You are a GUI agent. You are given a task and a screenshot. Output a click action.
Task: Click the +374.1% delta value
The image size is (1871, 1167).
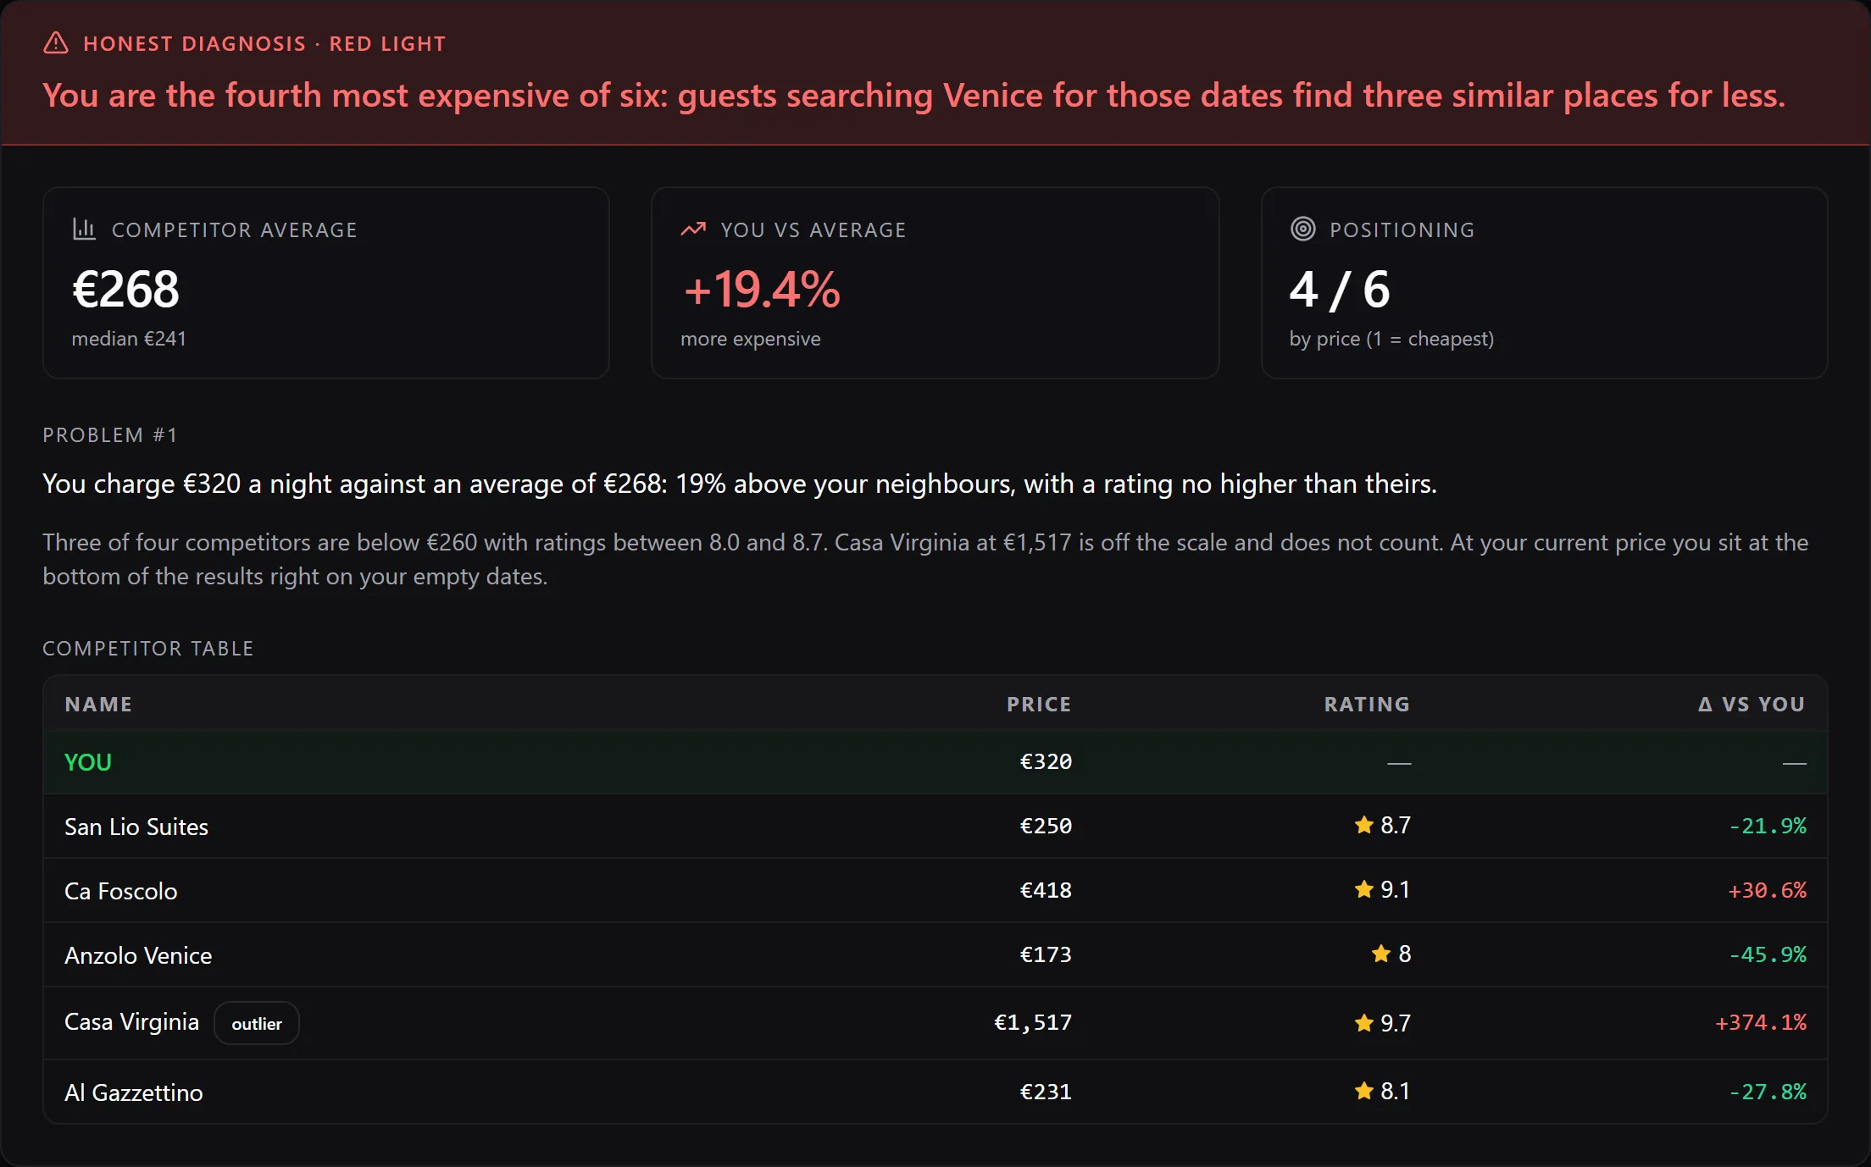click(1761, 1022)
